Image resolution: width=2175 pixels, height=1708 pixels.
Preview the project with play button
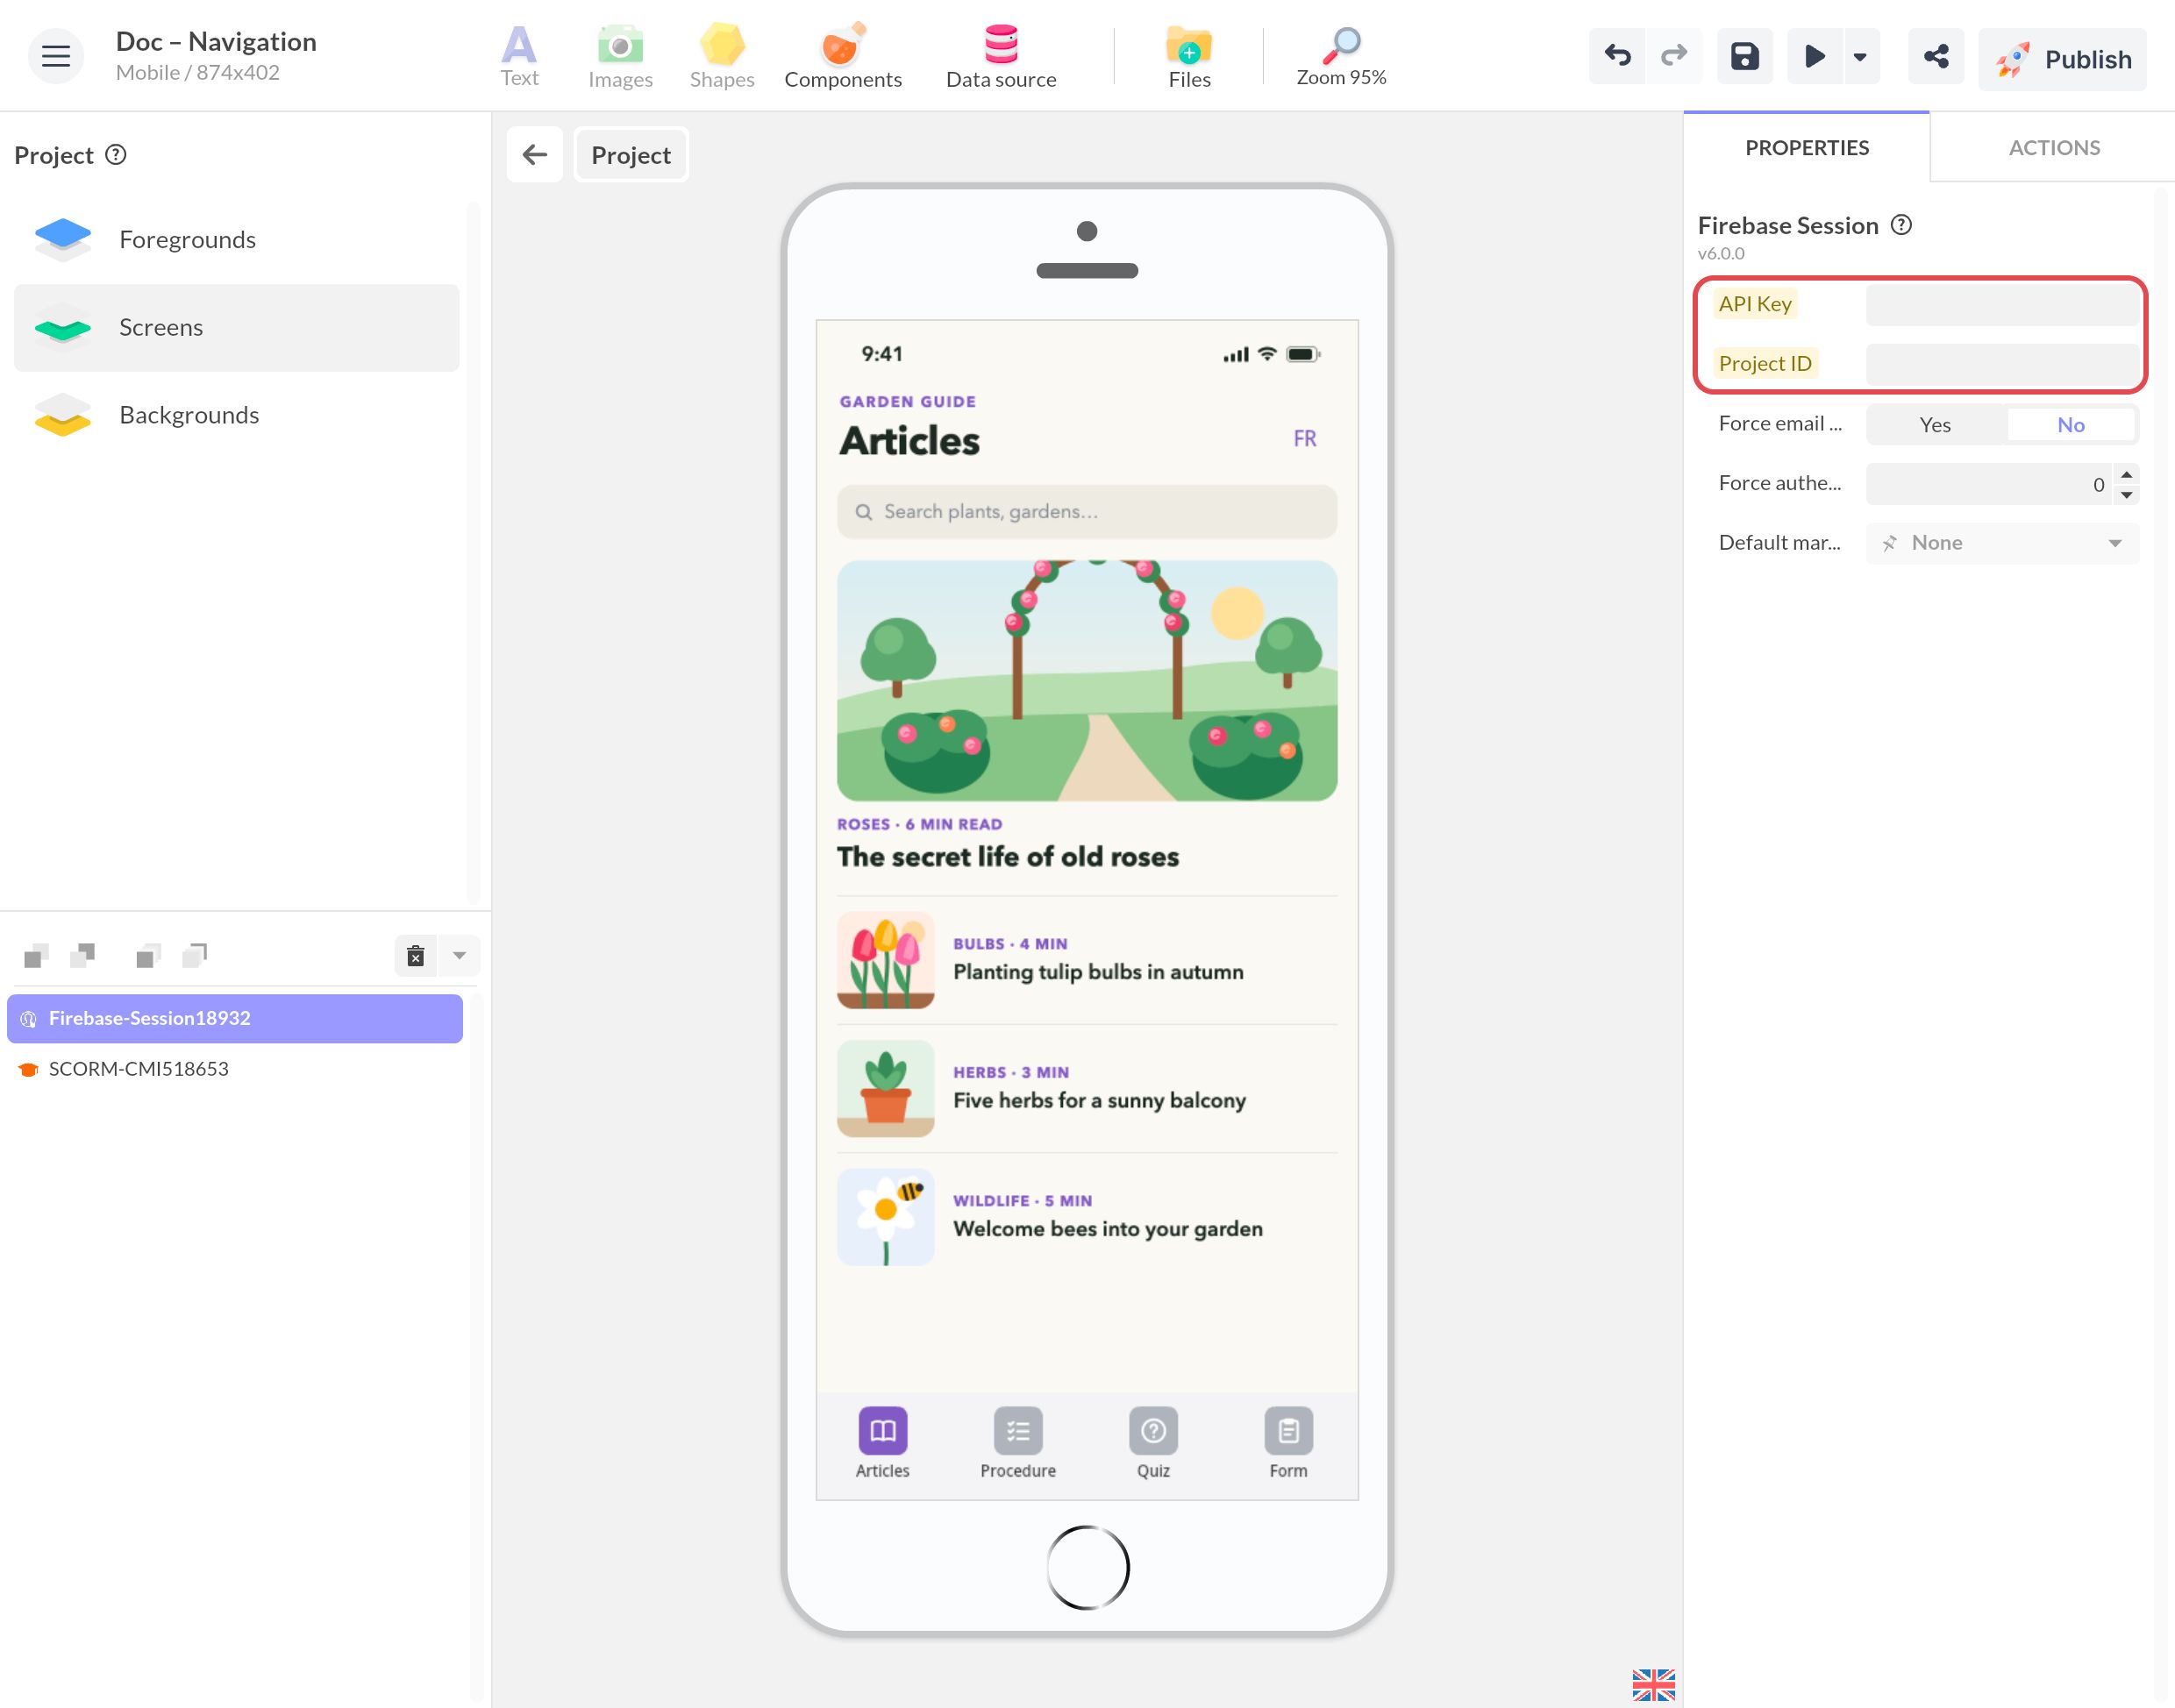point(1814,56)
